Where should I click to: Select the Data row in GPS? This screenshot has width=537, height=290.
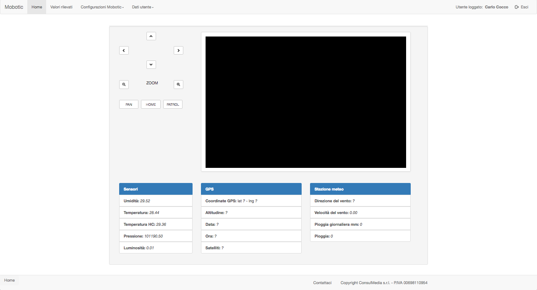pyautogui.click(x=251, y=224)
